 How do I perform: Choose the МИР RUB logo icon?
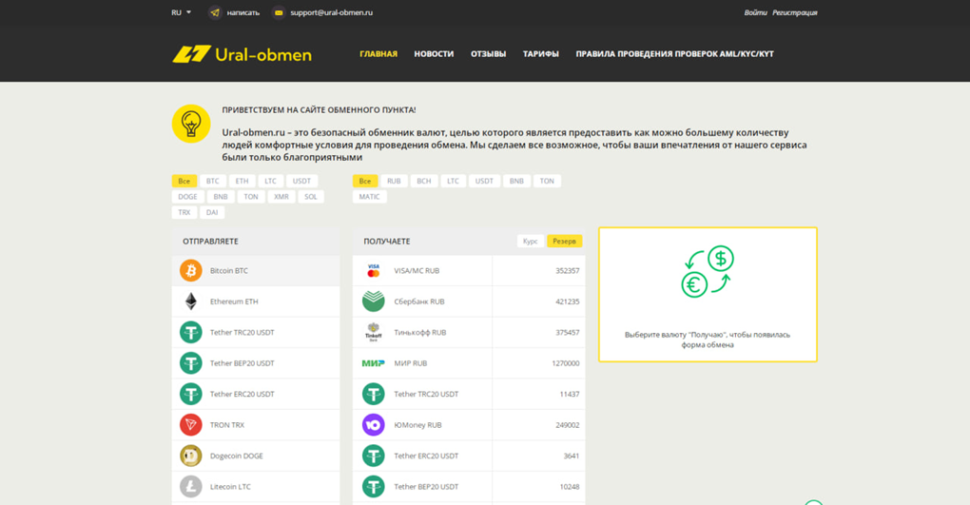[x=374, y=363]
